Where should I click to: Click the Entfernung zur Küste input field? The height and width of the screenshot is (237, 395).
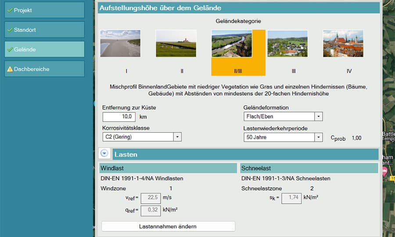click(x=119, y=117)
